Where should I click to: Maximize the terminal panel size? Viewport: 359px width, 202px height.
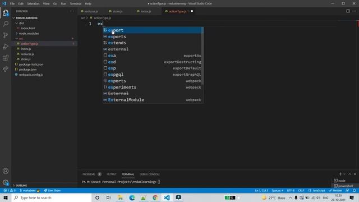click(349, 174)
